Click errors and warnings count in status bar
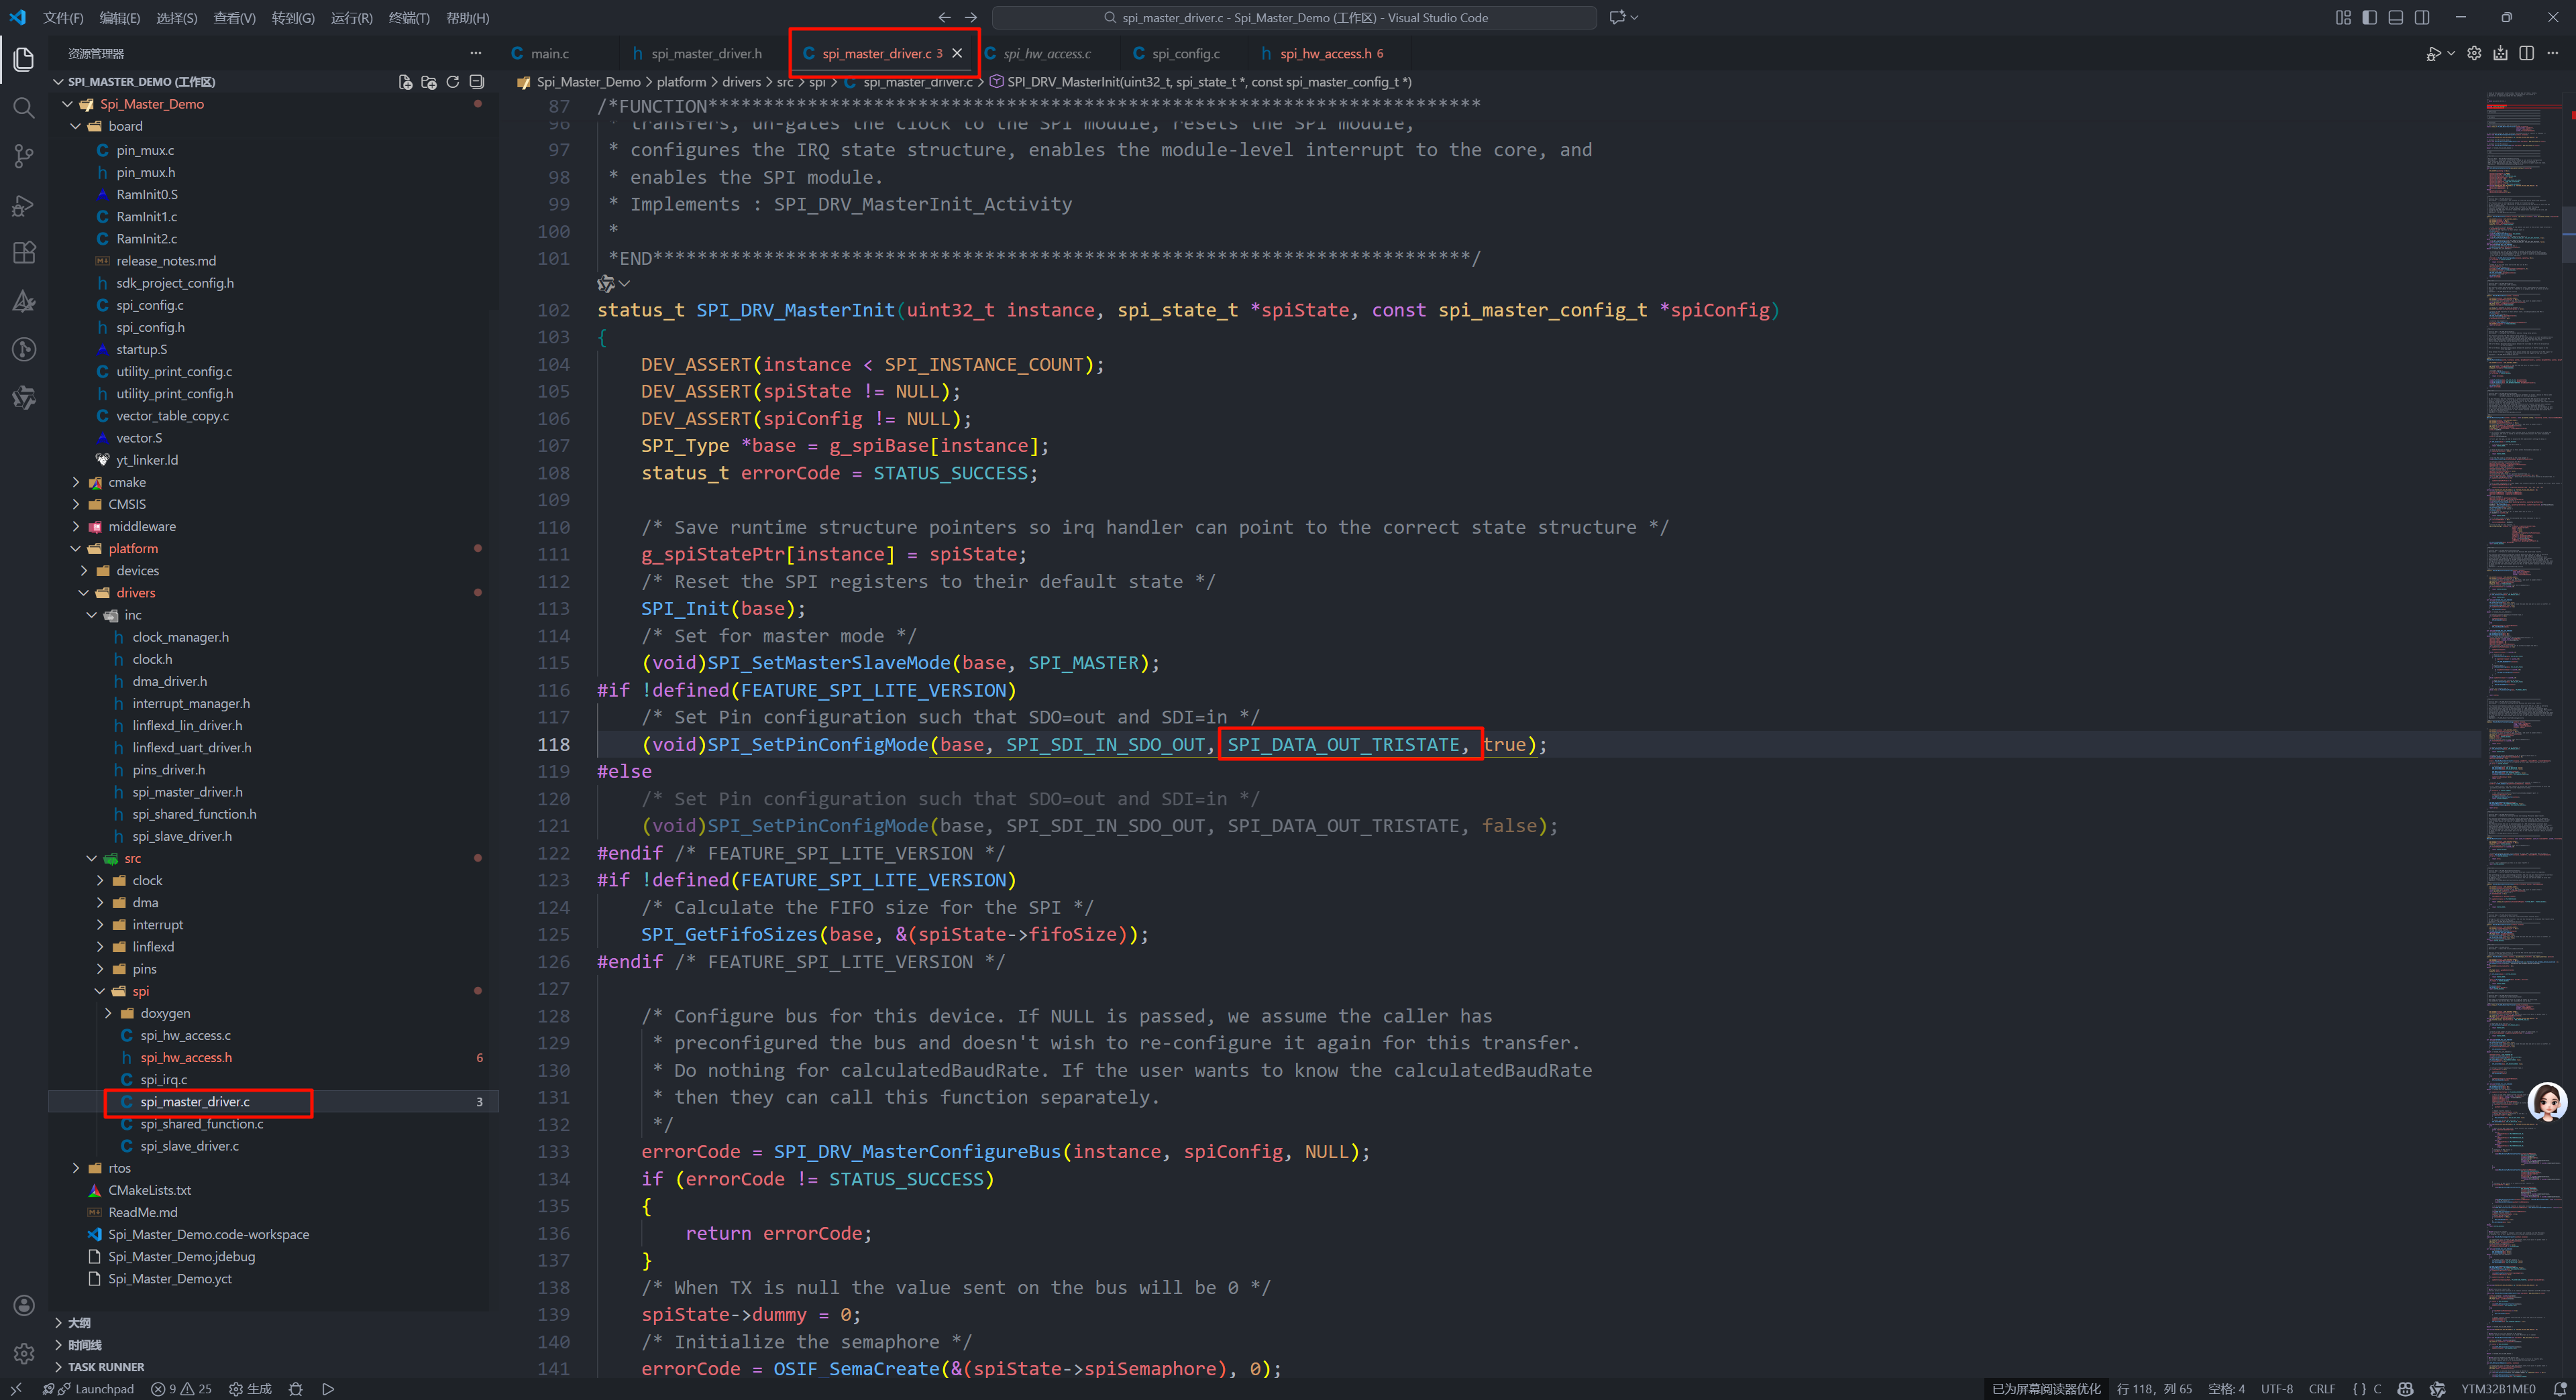2576x1400 pixels. point(181,1389)
